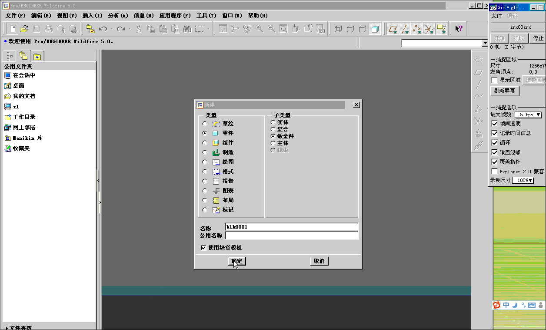Viewport: 546px width, 330px height.
Task: Open the 工具(T) menu
Action: [206, 16]
